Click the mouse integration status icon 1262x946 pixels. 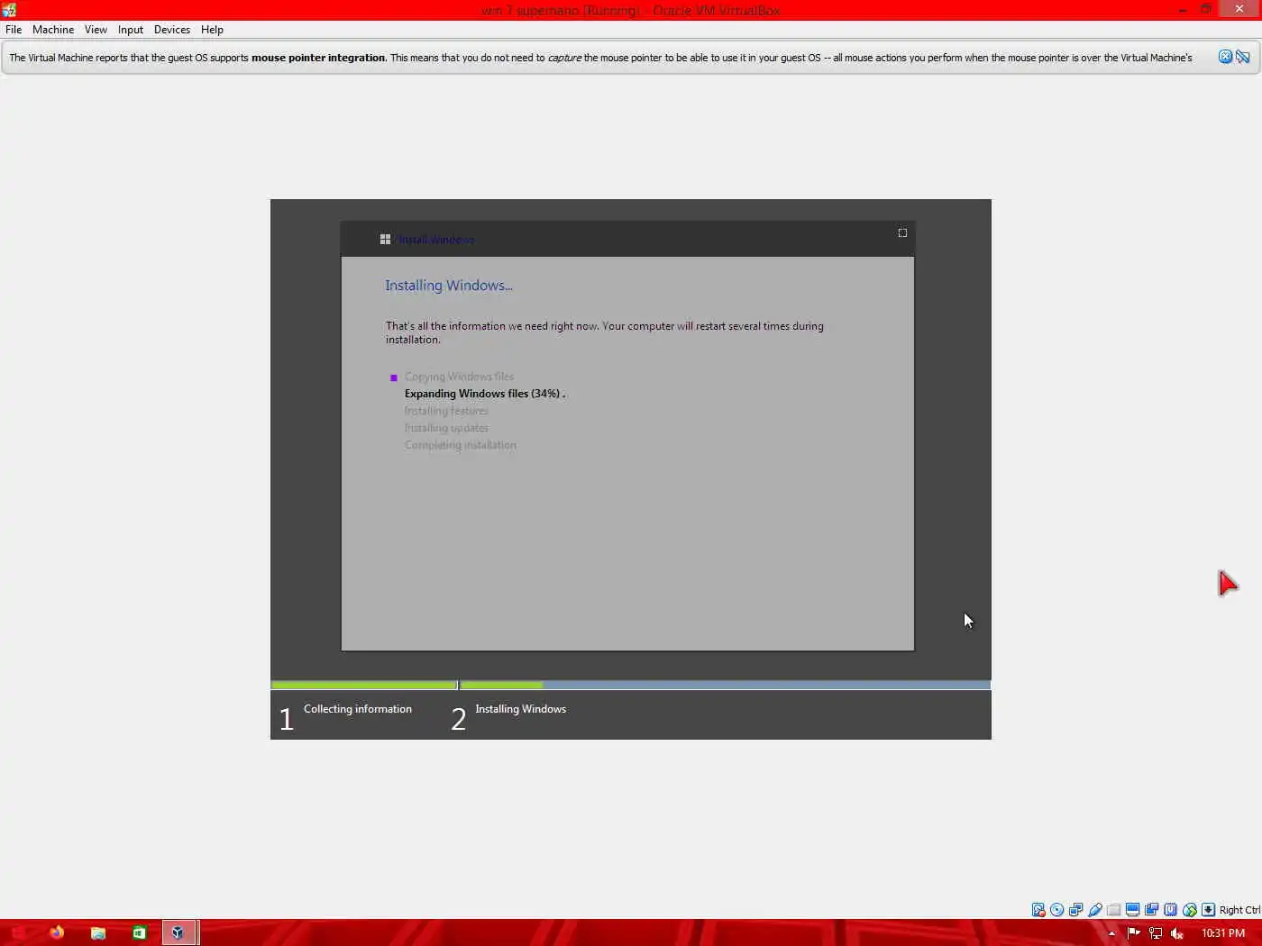(1190, 910)
